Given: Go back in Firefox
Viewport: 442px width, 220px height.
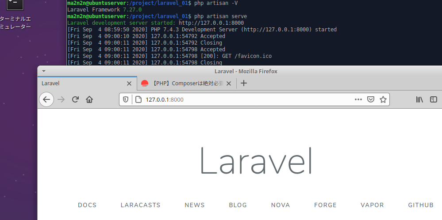Looking at the screenshot, I should point(46,99).
